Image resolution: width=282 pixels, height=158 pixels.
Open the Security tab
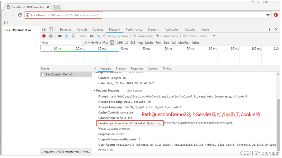tap(190, 30)
